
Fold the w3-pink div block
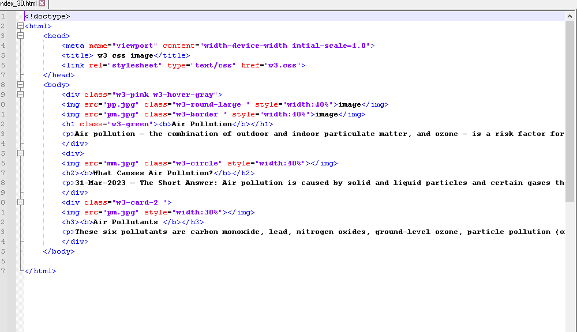tap(21, 95)
